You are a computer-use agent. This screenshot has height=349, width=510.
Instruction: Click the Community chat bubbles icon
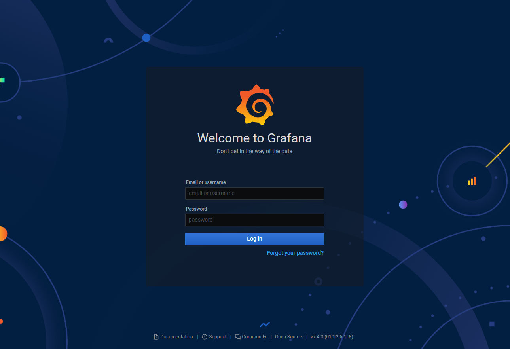pos(238,337)
